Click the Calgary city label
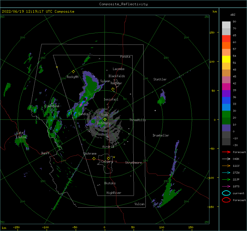 (x=107, y=162)
